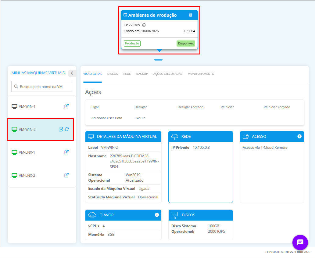
Task: Select VM-WIN-2 in the list
Action: 40,130
